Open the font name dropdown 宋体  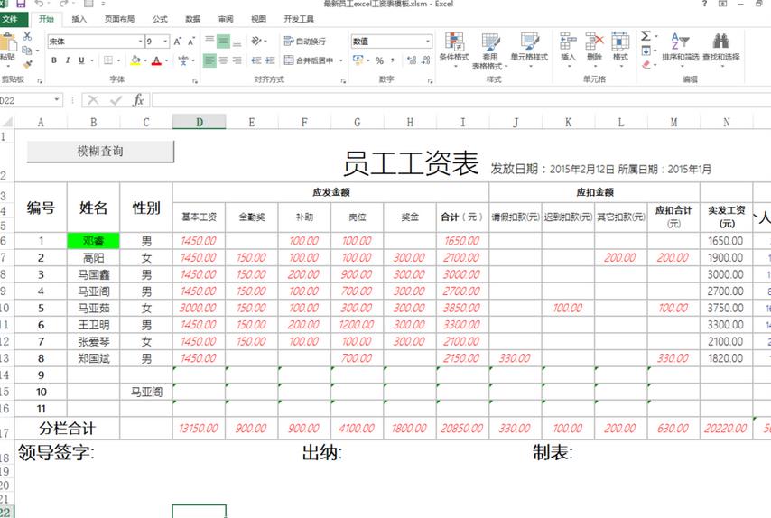click(x=141, y=42)
